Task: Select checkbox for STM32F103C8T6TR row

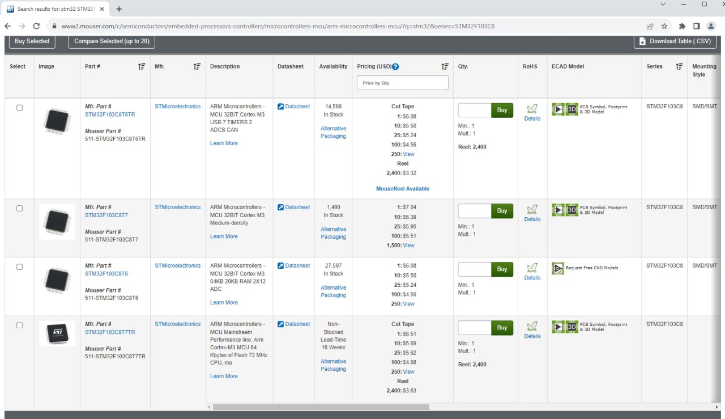Action: [x=19, y=108]
